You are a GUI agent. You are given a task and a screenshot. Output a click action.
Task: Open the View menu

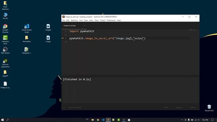86,20
